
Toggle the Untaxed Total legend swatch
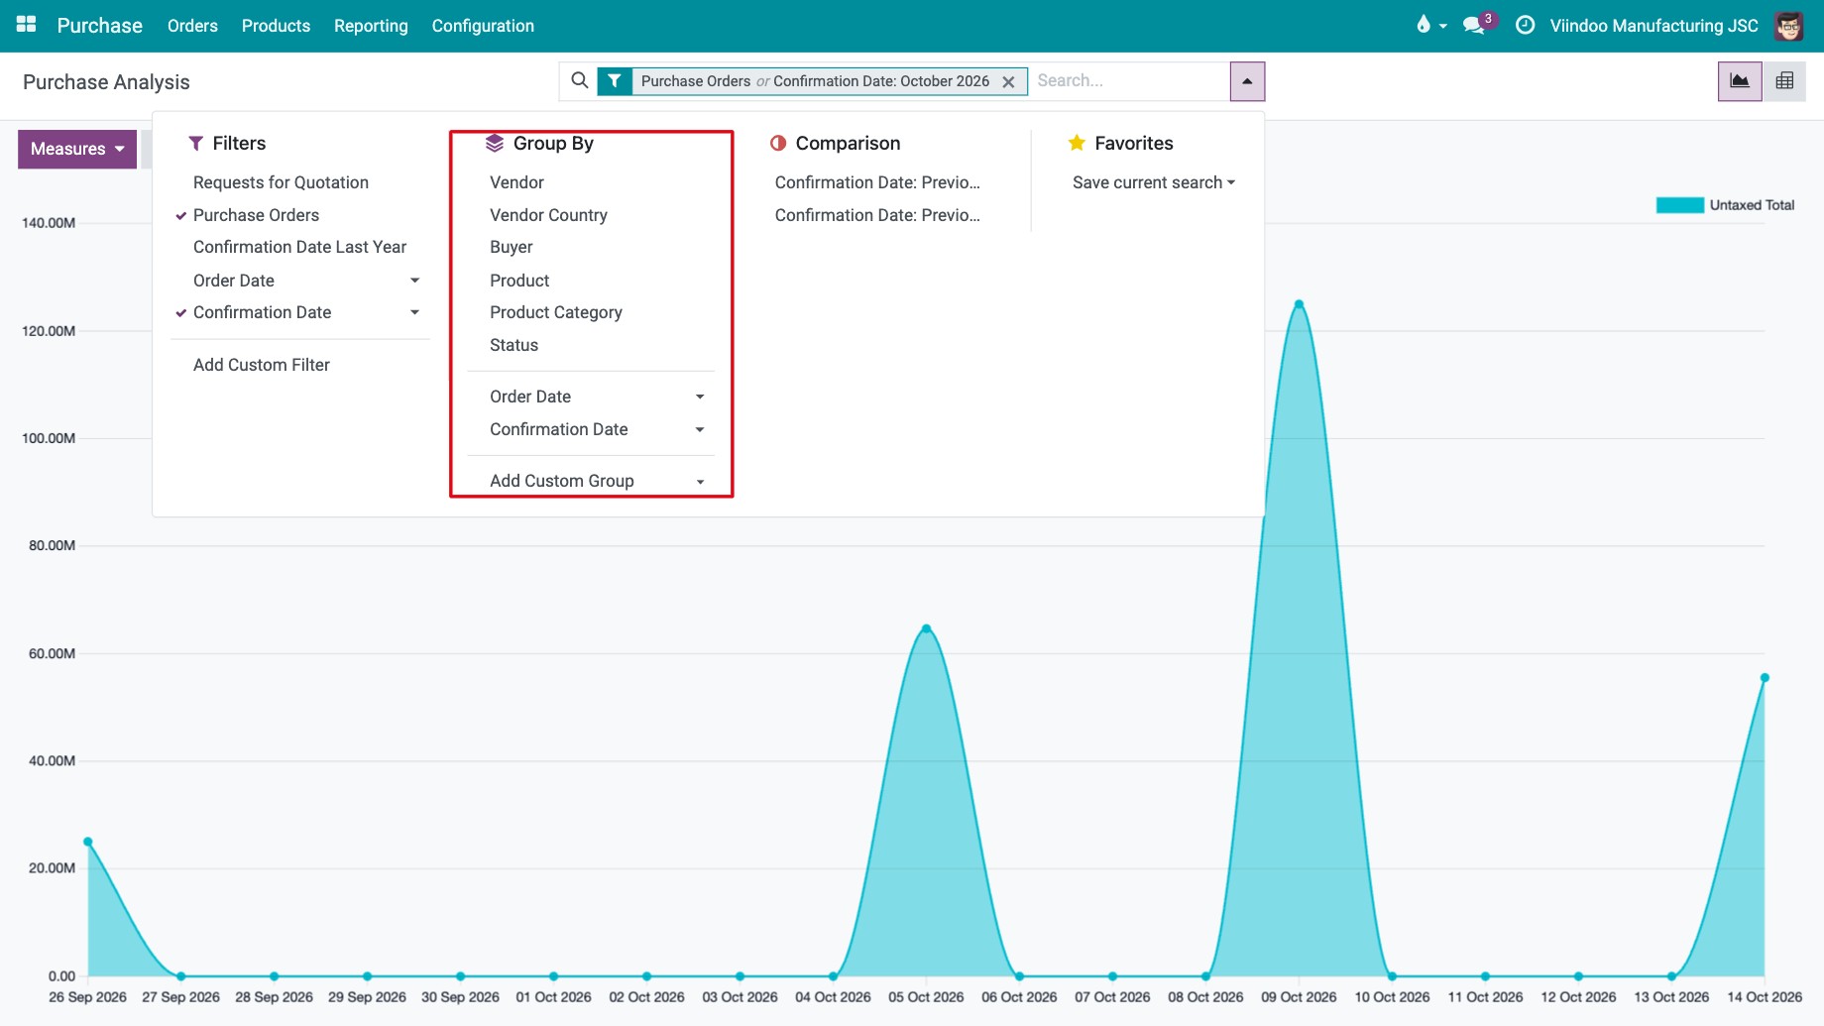click(1679, 205)
